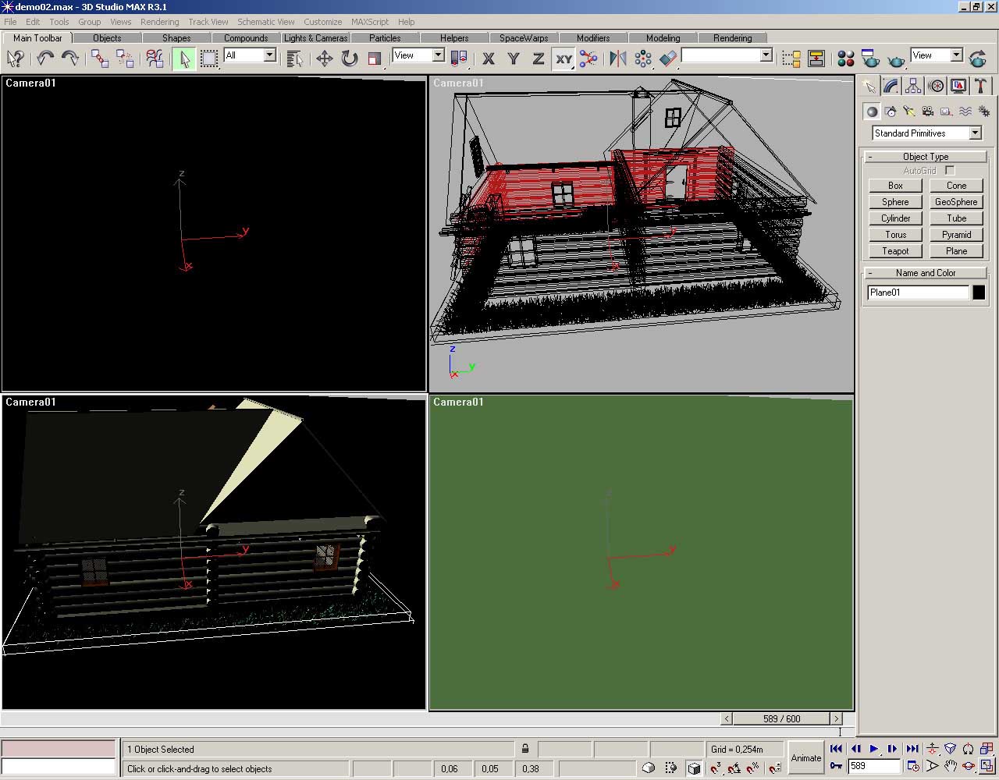Screen dimensions: 999x780
Task: Open the Material Editor spheres icon
Action: click(845, 58)
